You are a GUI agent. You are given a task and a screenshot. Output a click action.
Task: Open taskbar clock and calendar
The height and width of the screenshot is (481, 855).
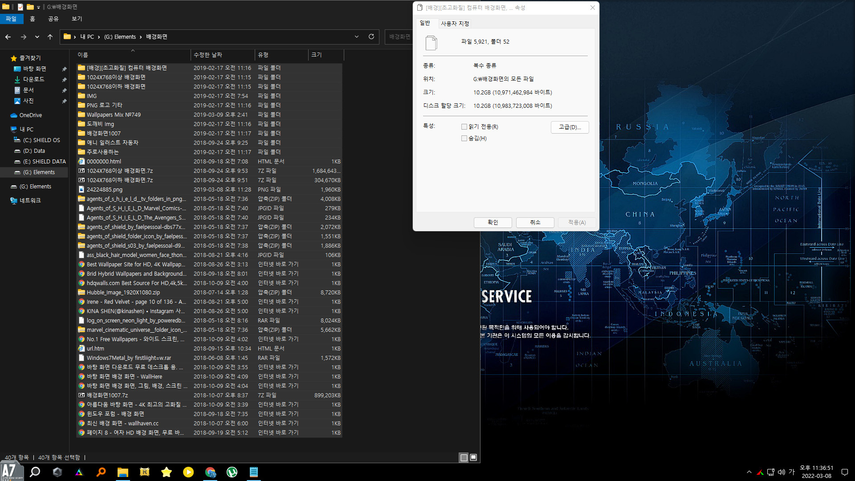(x=816, y=472)
